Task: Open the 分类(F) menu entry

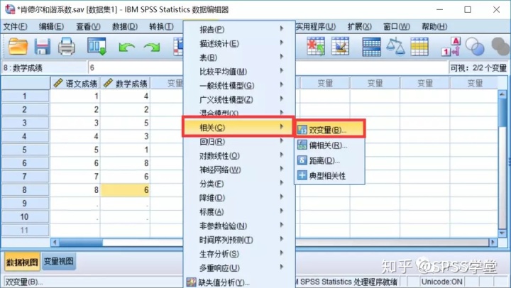Action: click(239, 184)
